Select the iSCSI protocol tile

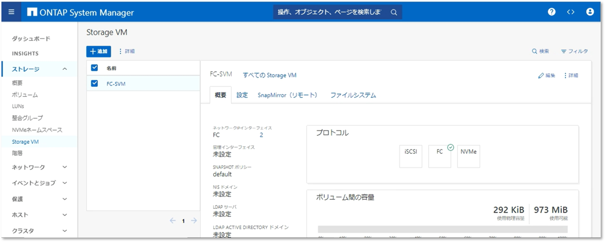pyautogui.click(x=411, y=156)
